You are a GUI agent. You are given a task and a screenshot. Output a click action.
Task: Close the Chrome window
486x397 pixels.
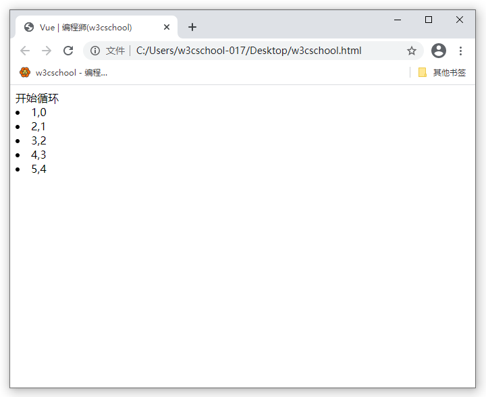coord(460,20)
